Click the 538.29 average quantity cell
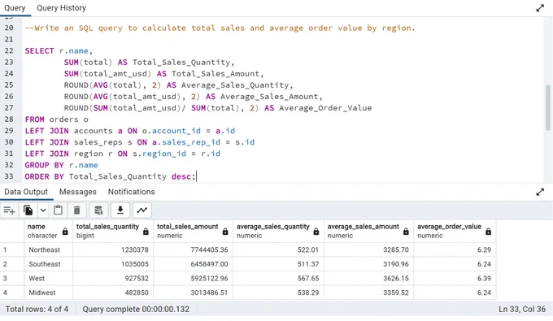 point(278,293)
